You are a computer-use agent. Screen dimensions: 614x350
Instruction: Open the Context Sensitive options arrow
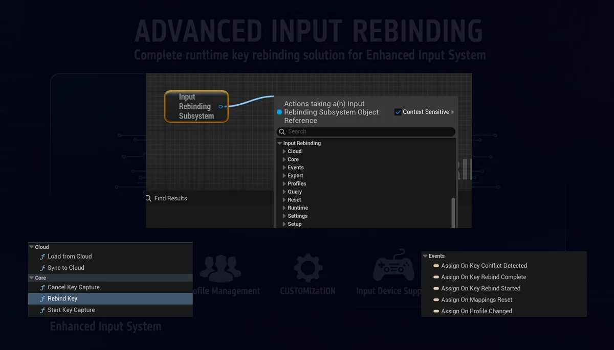coord(452,112)
